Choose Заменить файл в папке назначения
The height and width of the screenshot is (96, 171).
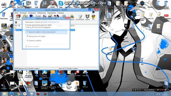(x=46, y=32)
